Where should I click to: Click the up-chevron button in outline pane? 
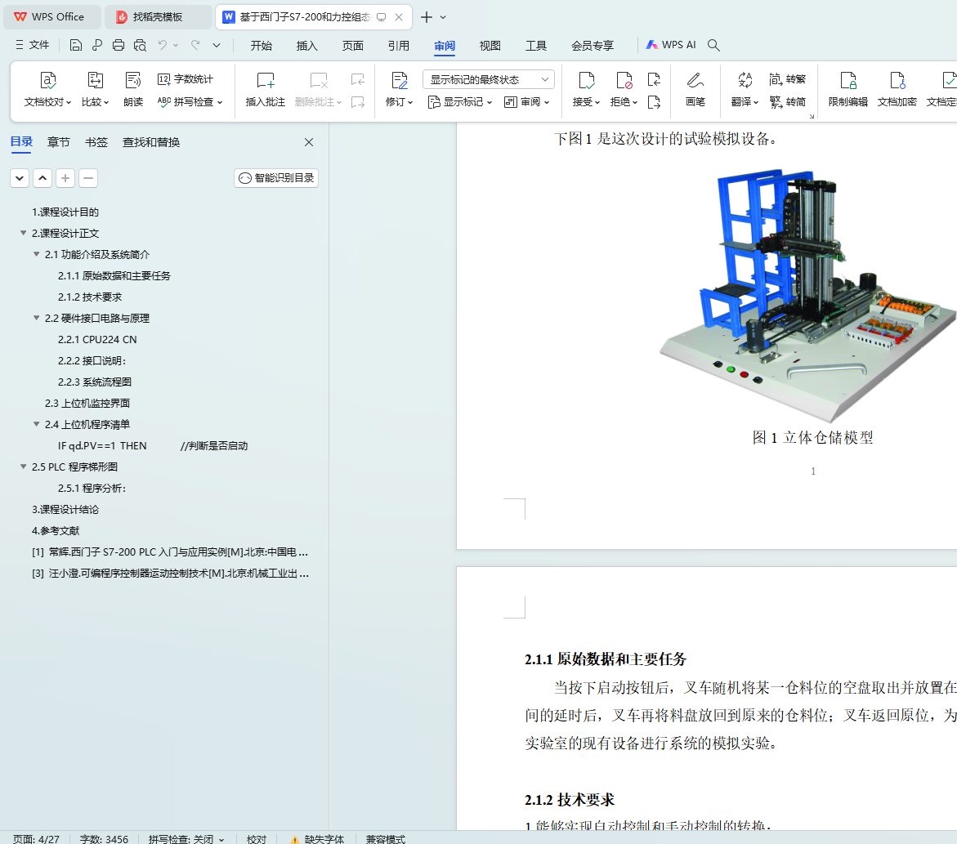42,178
